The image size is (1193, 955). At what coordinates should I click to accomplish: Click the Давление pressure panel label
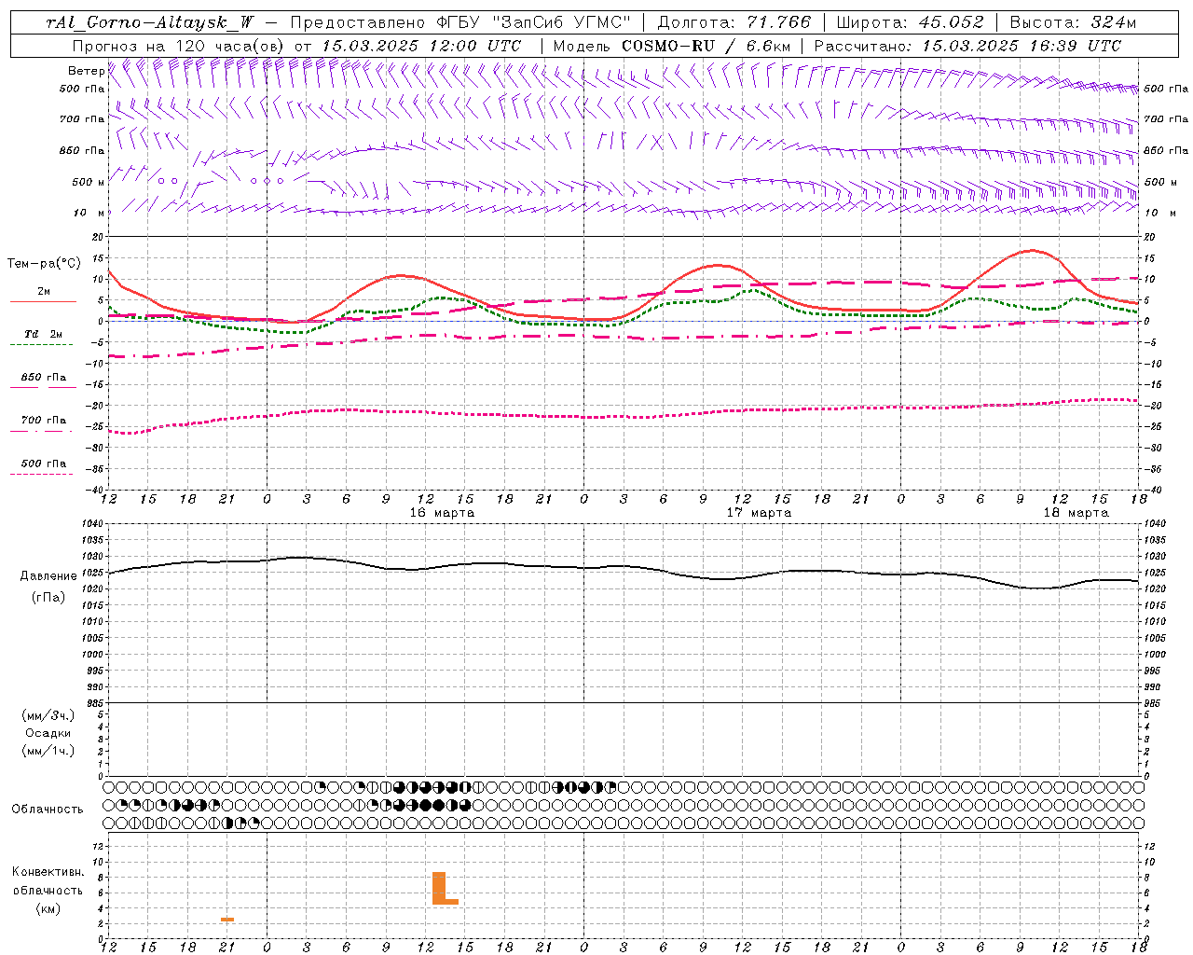point(48,575)
